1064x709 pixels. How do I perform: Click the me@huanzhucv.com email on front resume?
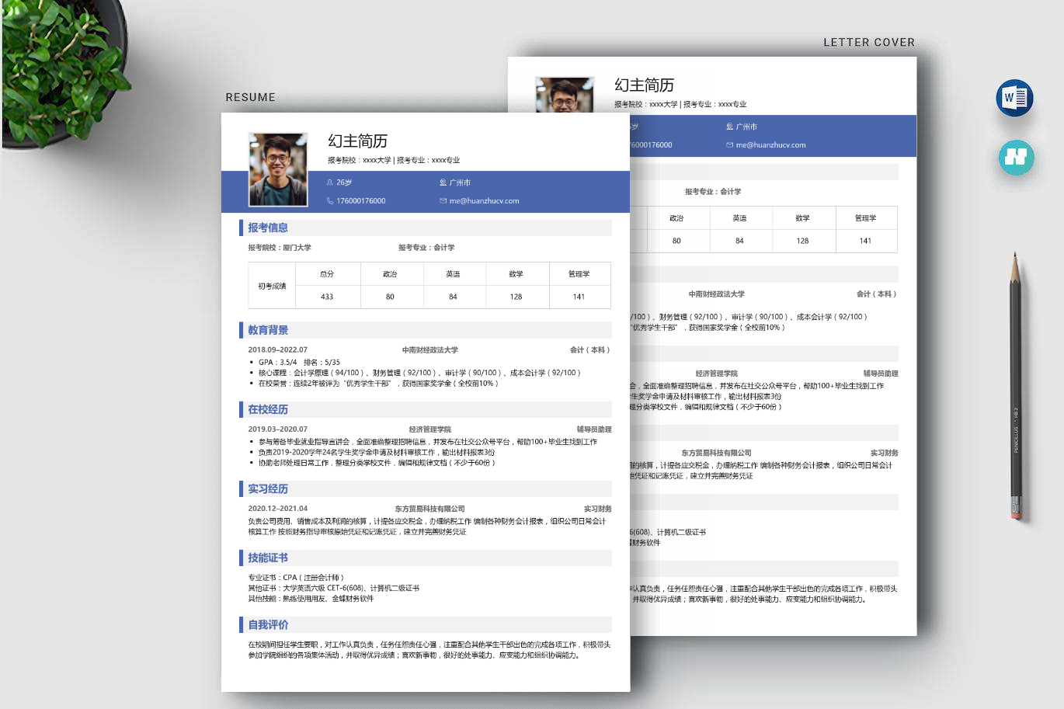tap(484, 201)
